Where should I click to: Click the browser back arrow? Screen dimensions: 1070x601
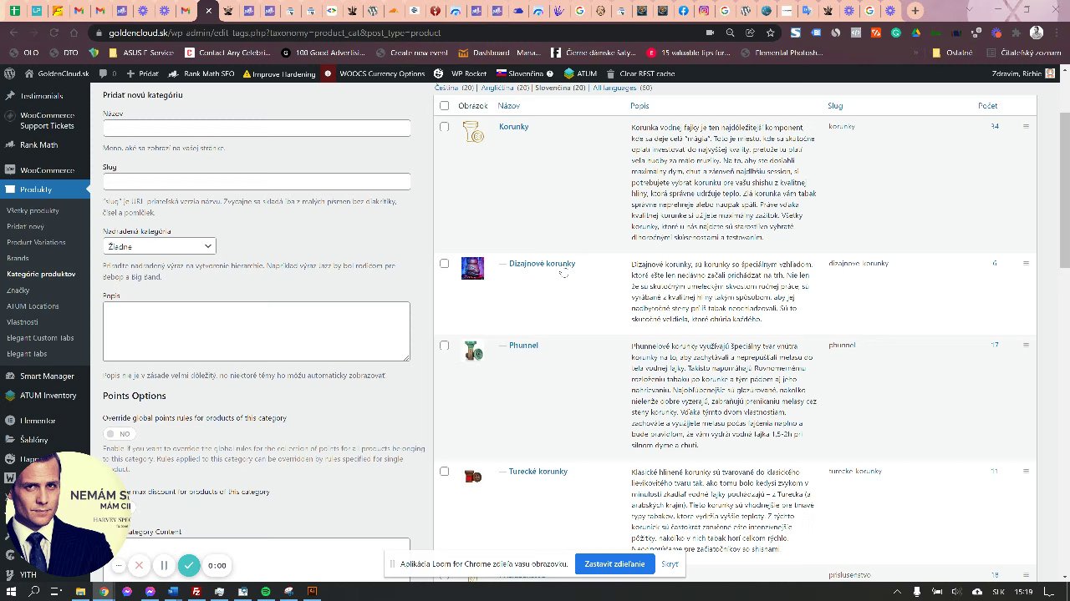(x=13, y=33)
